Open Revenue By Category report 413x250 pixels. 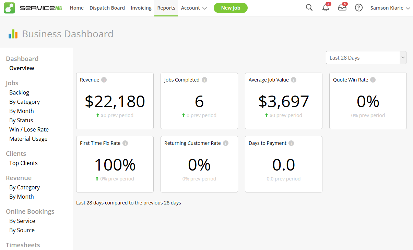coord(25,187)
